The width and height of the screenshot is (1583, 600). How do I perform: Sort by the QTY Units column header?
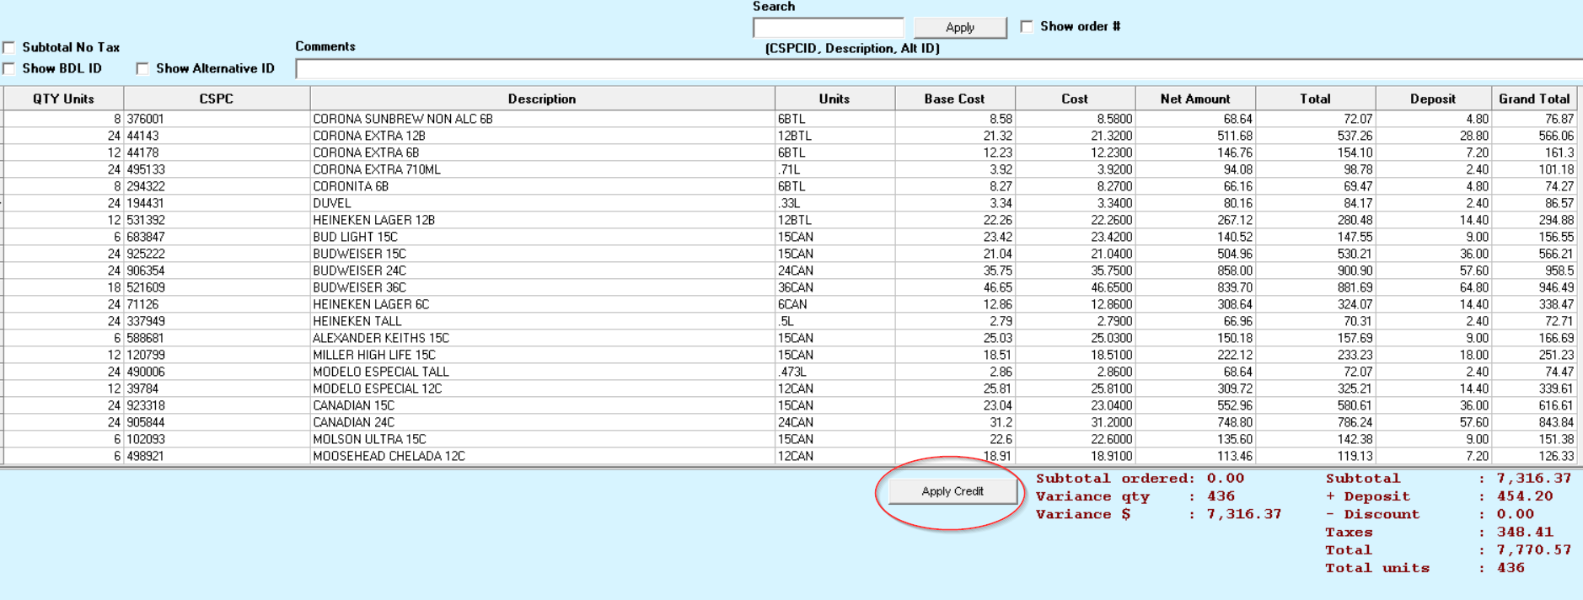[x=64, y=99]
